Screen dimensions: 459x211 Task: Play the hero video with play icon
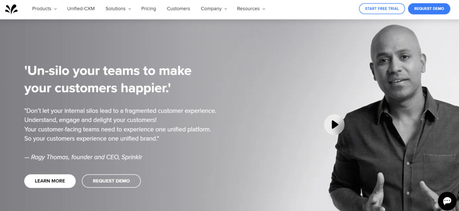334,124
